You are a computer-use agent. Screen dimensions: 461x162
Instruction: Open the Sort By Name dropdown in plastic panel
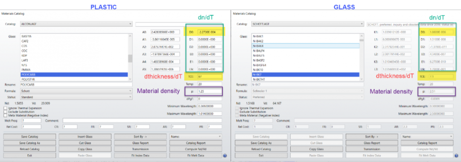coord(195,136)
